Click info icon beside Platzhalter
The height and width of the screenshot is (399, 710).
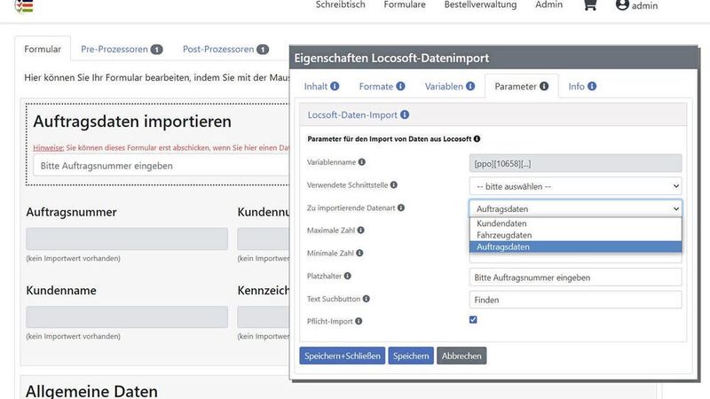click(347, 276)
